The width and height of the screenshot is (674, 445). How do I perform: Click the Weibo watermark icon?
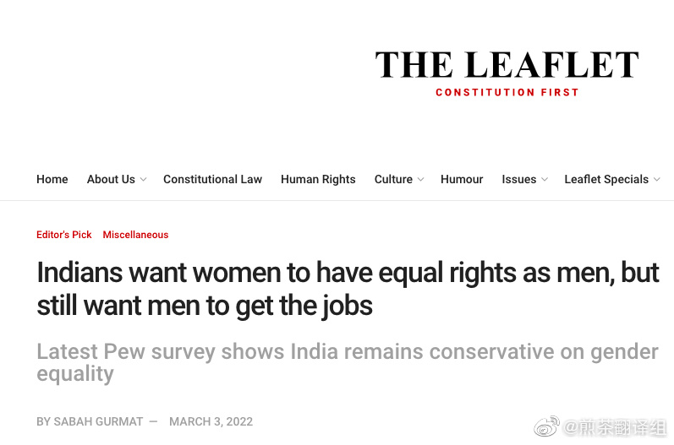(546, 426)
